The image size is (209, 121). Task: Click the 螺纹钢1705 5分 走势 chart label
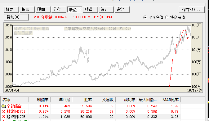(x=32, y=29)
